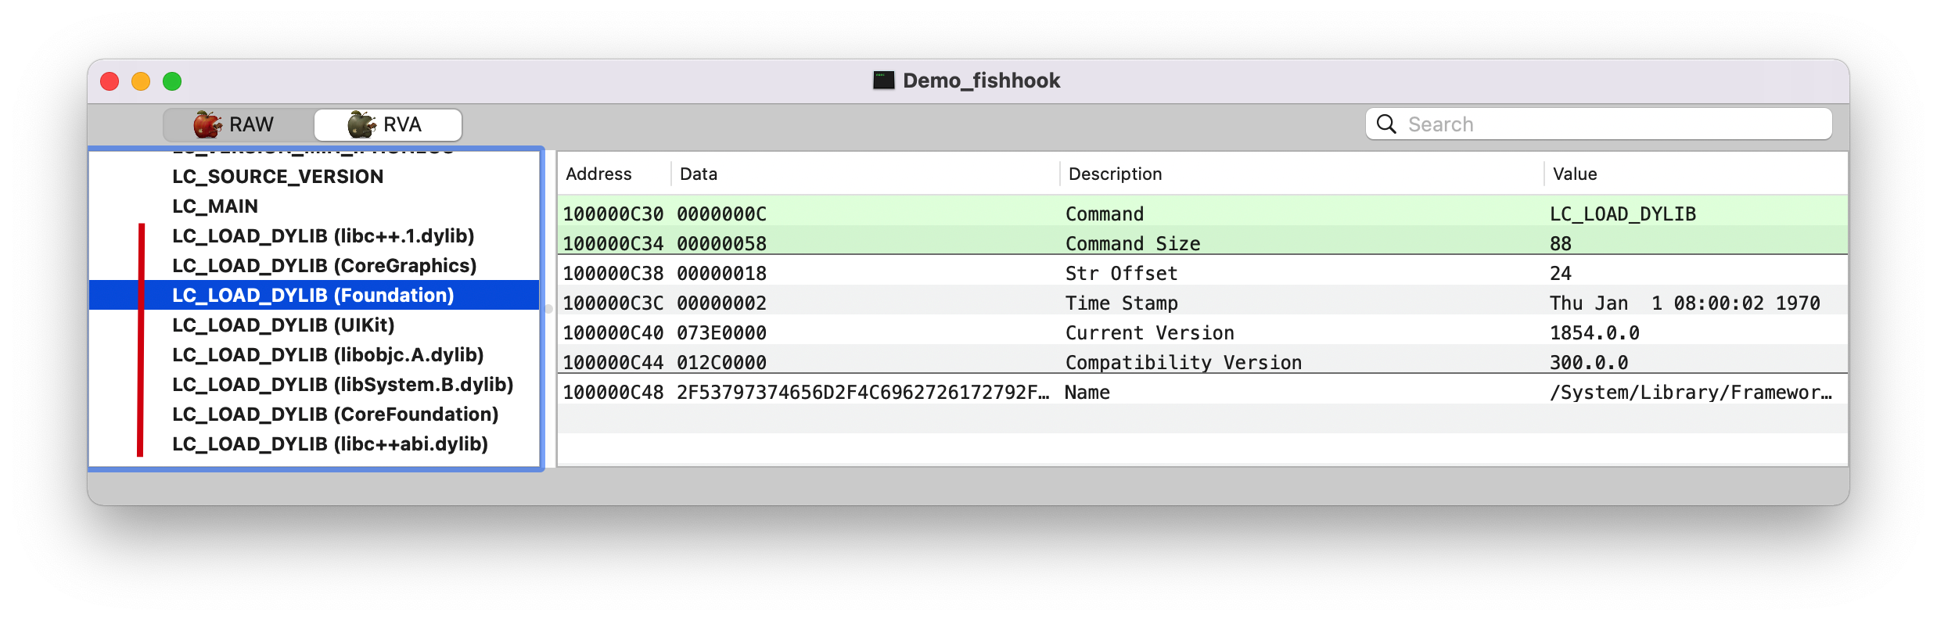This screenshot has width=1937, height=621.
Task: Select LC_LOAD_DYLIB (CoreGraphics)
Action: coord(325,266)
